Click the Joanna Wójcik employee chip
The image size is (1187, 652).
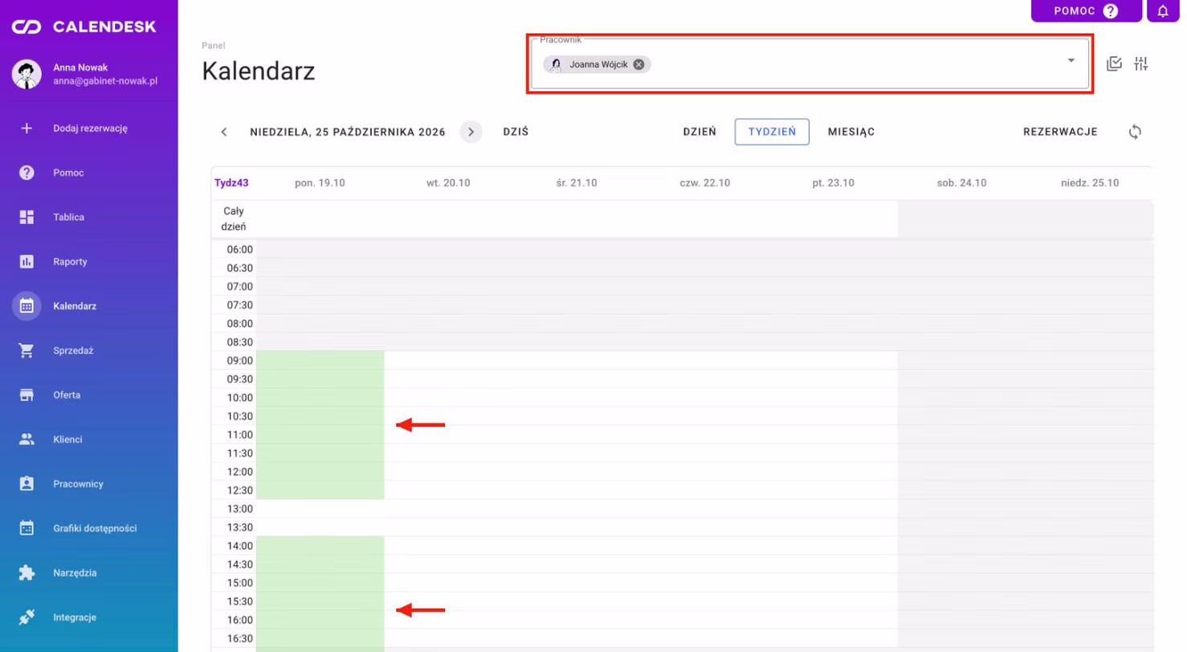(x=597, y=64)
